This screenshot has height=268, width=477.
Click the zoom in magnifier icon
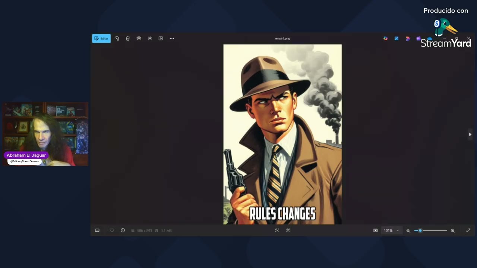click(x=452, y=230)
